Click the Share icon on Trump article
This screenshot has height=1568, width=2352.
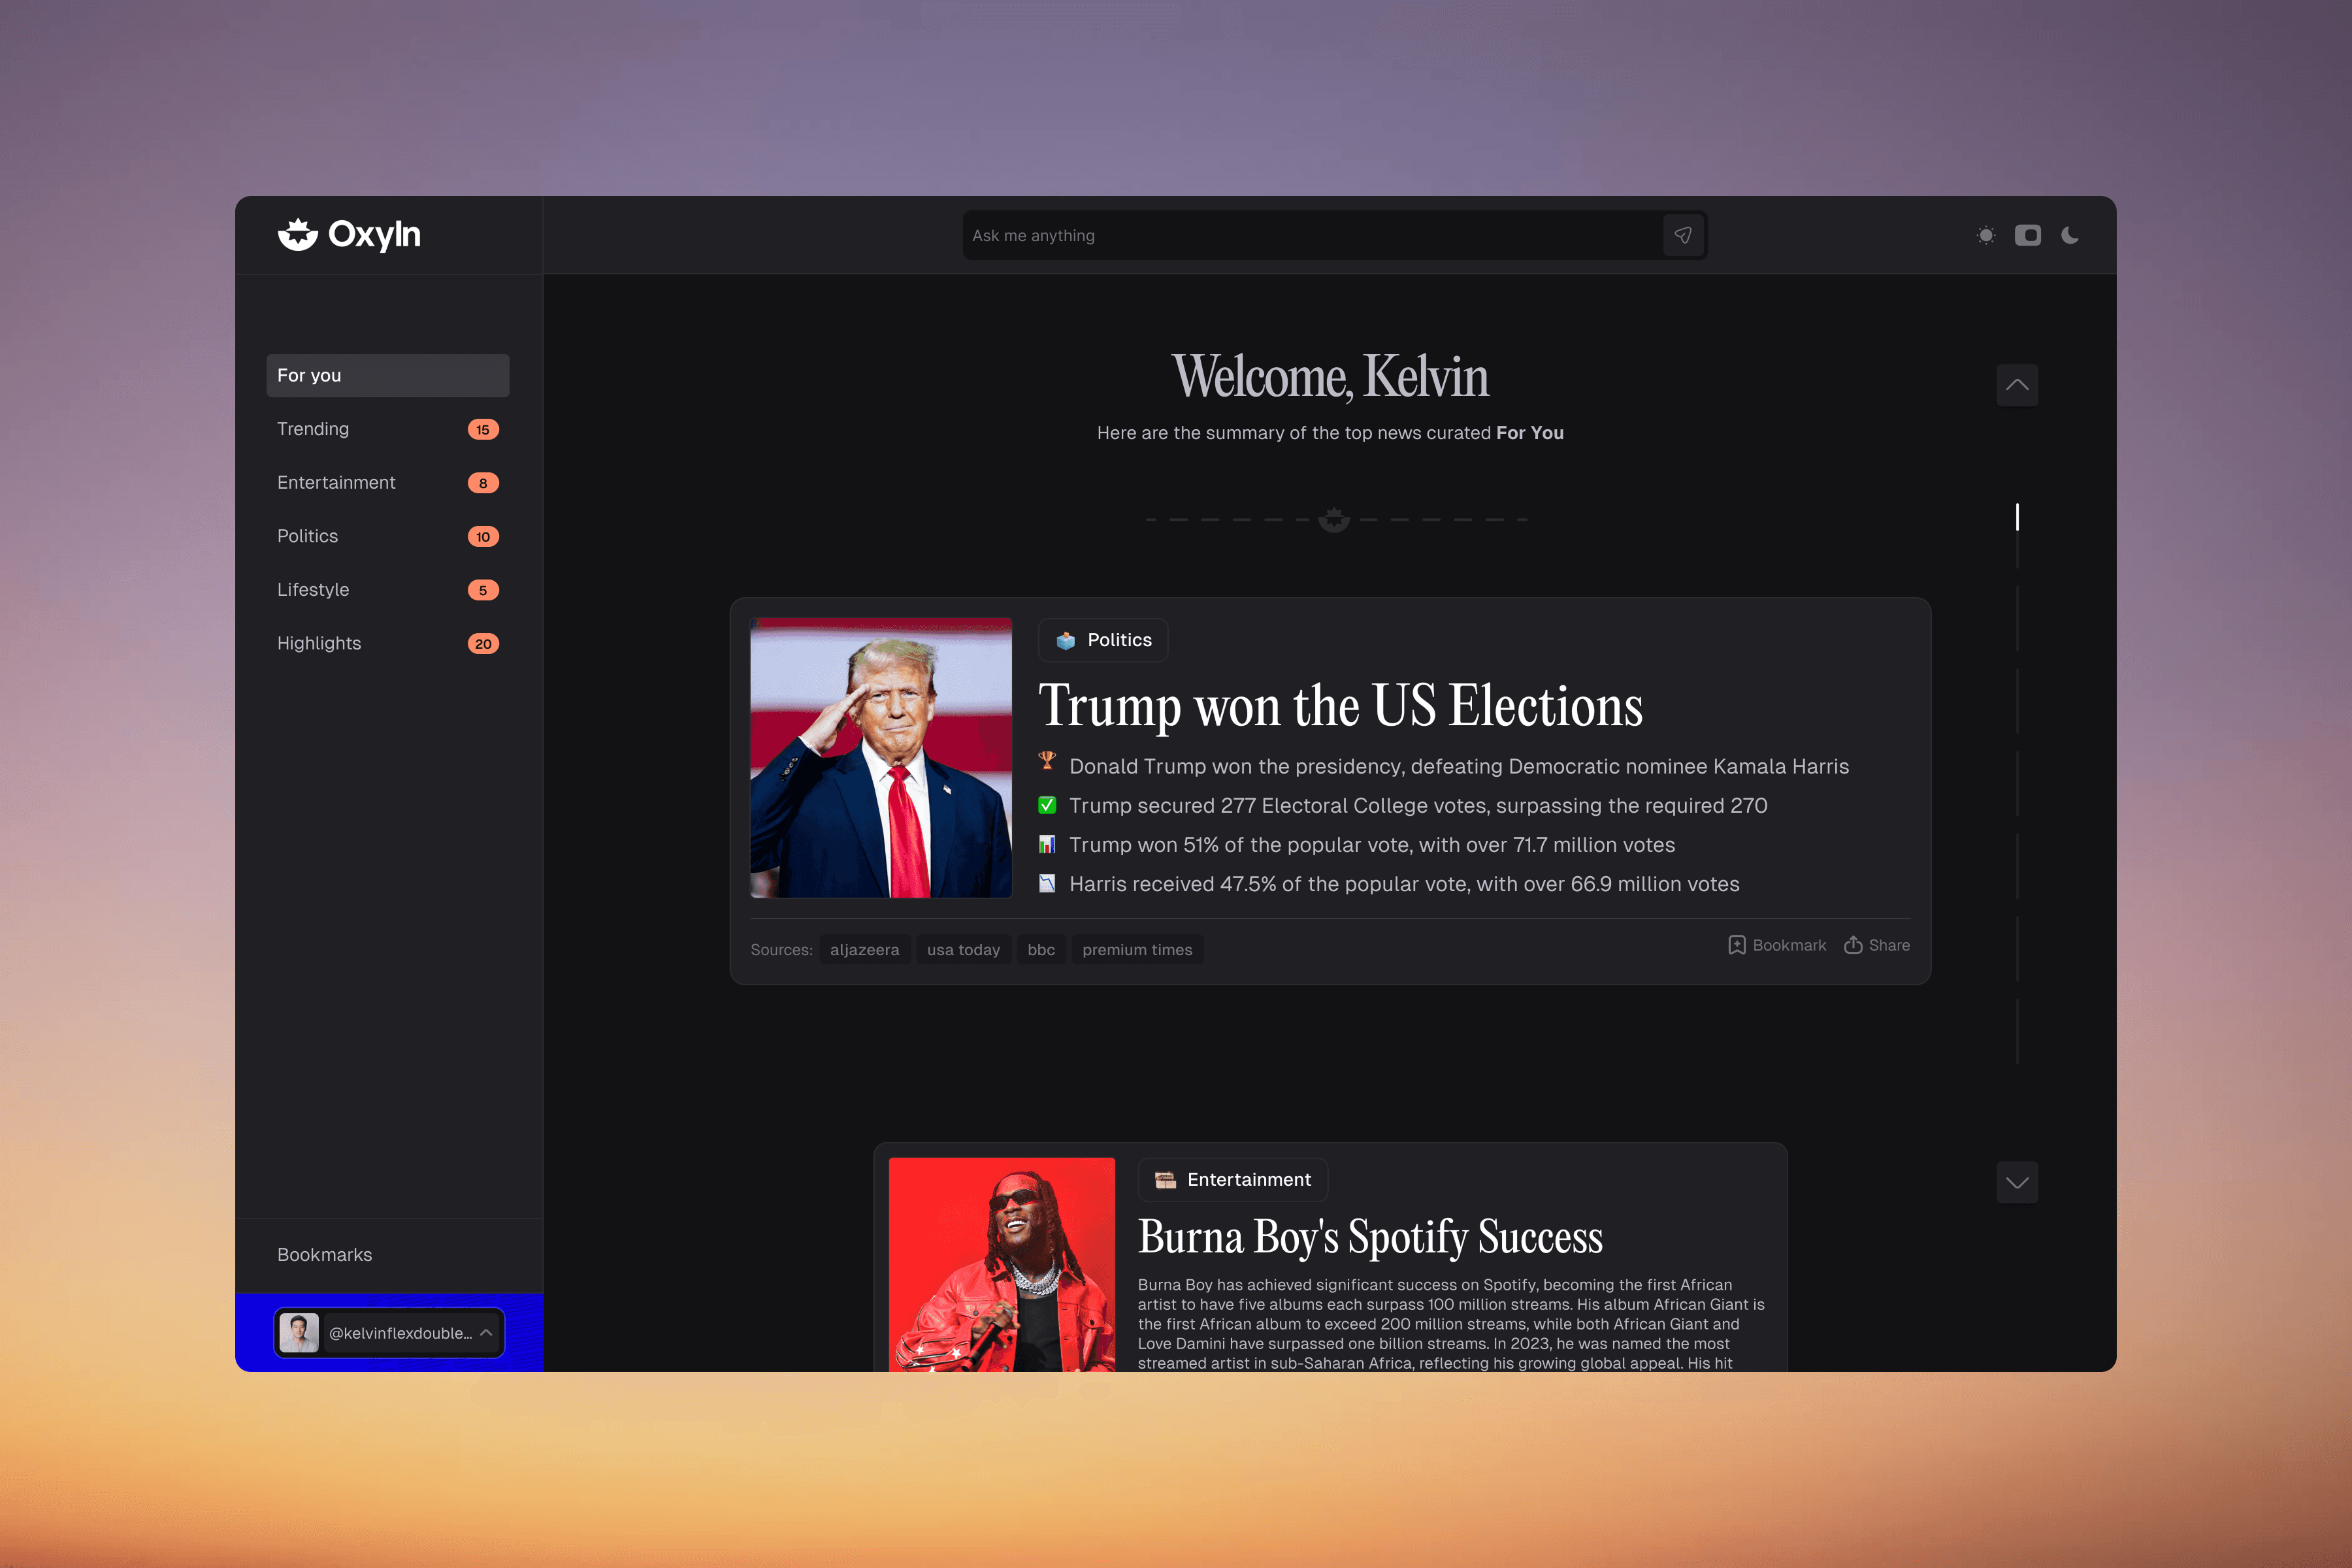point(1853,945)
